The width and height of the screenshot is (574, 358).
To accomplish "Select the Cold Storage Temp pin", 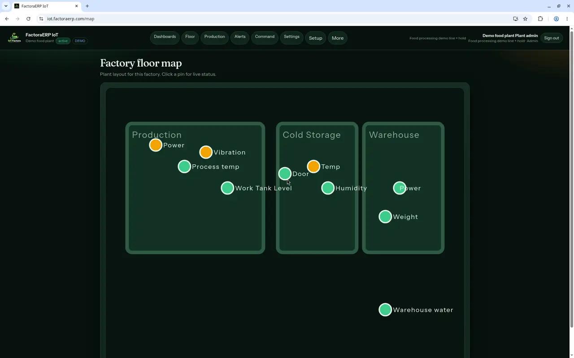I will 313,166.
